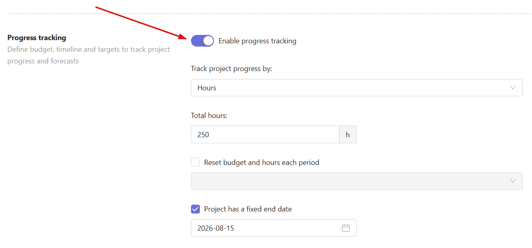Click the "Project has a fixed end date" label
The height and width of the screenshot is (248, 532).
(x=248, y=209)
